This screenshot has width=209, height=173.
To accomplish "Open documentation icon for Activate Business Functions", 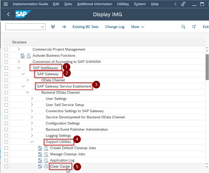I will [x=23, y=55].
